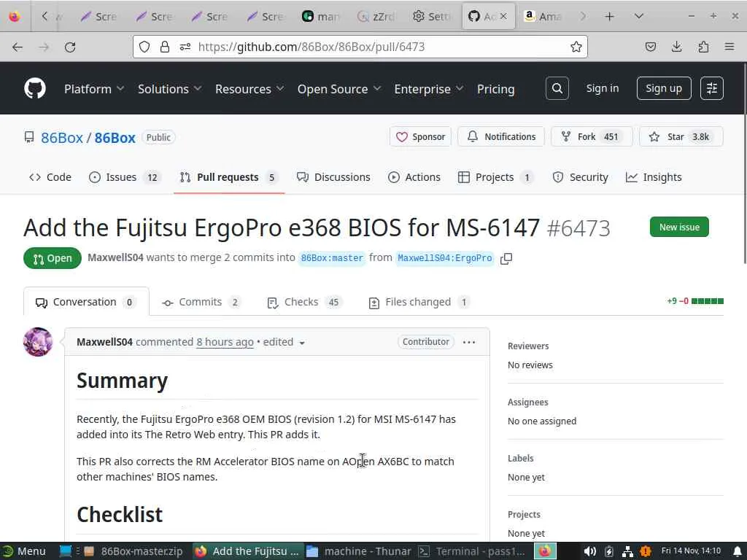This screenshot has width=747, height=560.
Task: Open the network icon in system tray
Action: coord(627,551)
